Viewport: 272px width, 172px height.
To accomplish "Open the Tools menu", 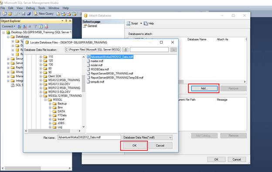I will (x=41, y=8).
